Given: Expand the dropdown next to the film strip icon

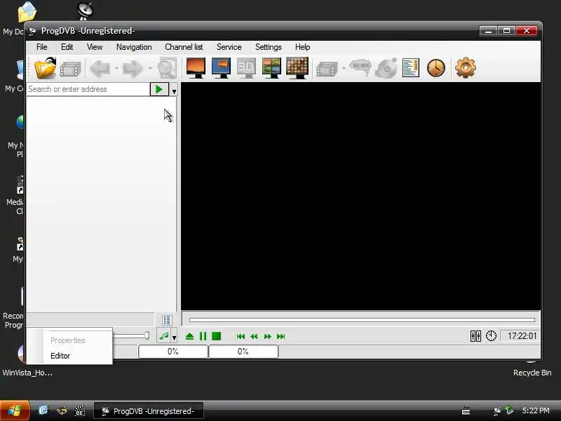Looking at the screenshot, I should (x=344, y=68).
